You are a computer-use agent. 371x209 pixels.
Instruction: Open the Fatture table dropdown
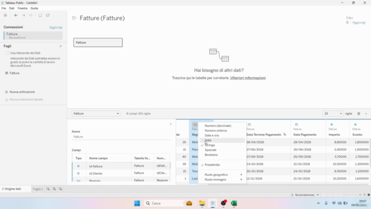(96, 114)
